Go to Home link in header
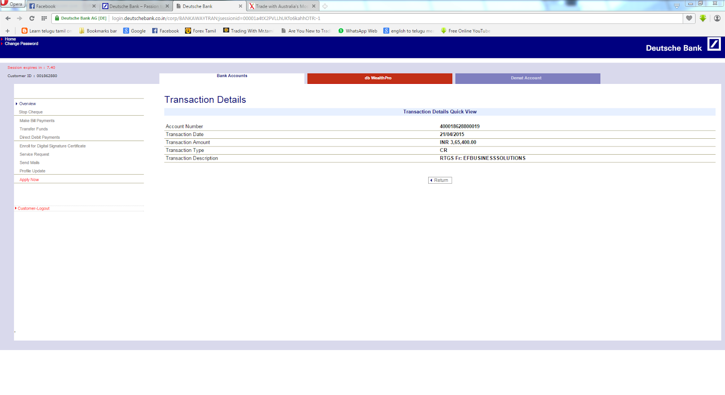Viewport: 725px width, 395px height. [10, 39]
